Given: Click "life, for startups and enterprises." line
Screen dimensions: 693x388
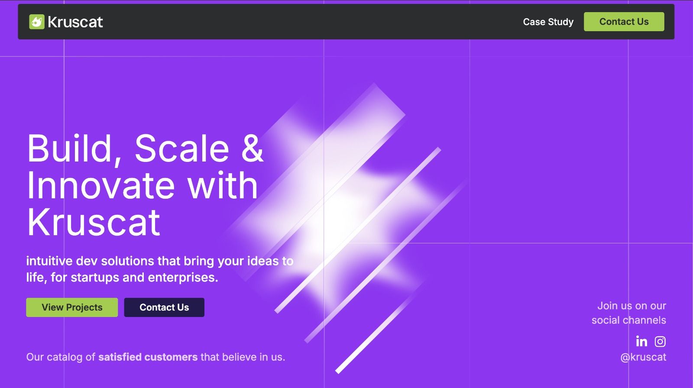Looking at the screenshot, I should tap(122, 277).
